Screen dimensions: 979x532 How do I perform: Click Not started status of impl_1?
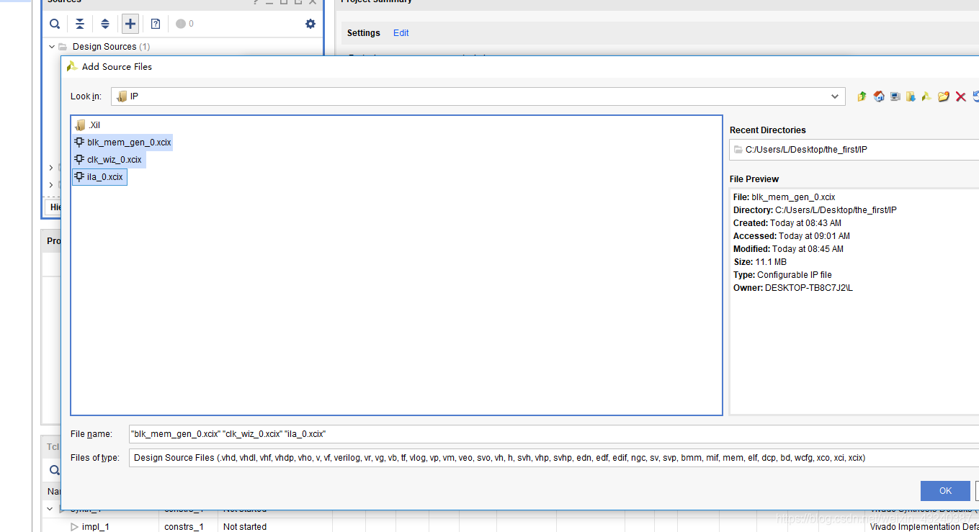[245, 527]
